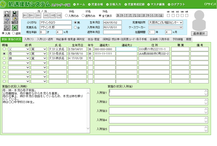Open the 児童相談所 dropdown
The width and height of the screenshot is (217, 146).
pos(166,23)
